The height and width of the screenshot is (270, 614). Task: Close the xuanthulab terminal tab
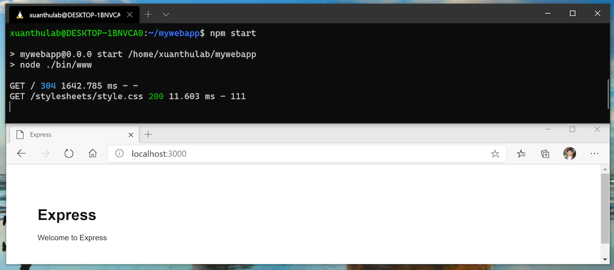(x=129, y=15)
